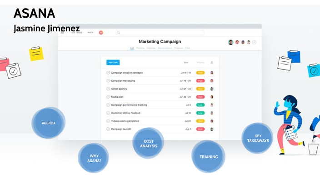The height and width of the screenshot is (180, 320).
Task: Click the 'Campaign creative concepts' task name
Action: [127, 73]
